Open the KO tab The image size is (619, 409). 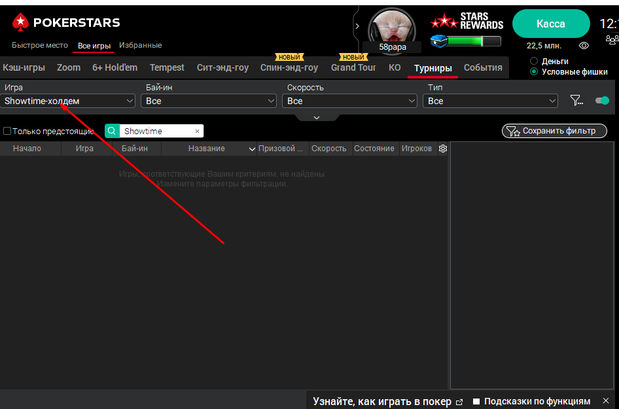click(395, 67)
